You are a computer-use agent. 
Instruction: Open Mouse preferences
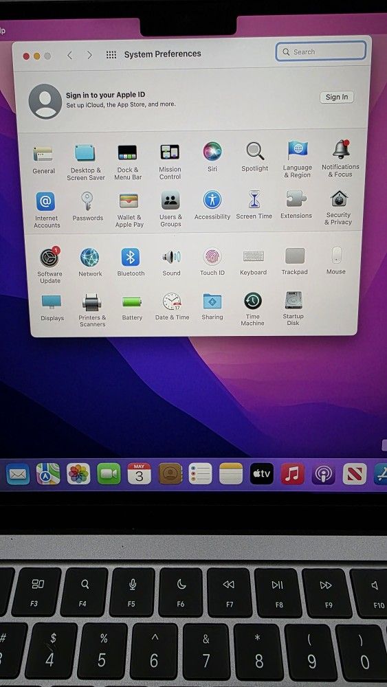[336, 255]
